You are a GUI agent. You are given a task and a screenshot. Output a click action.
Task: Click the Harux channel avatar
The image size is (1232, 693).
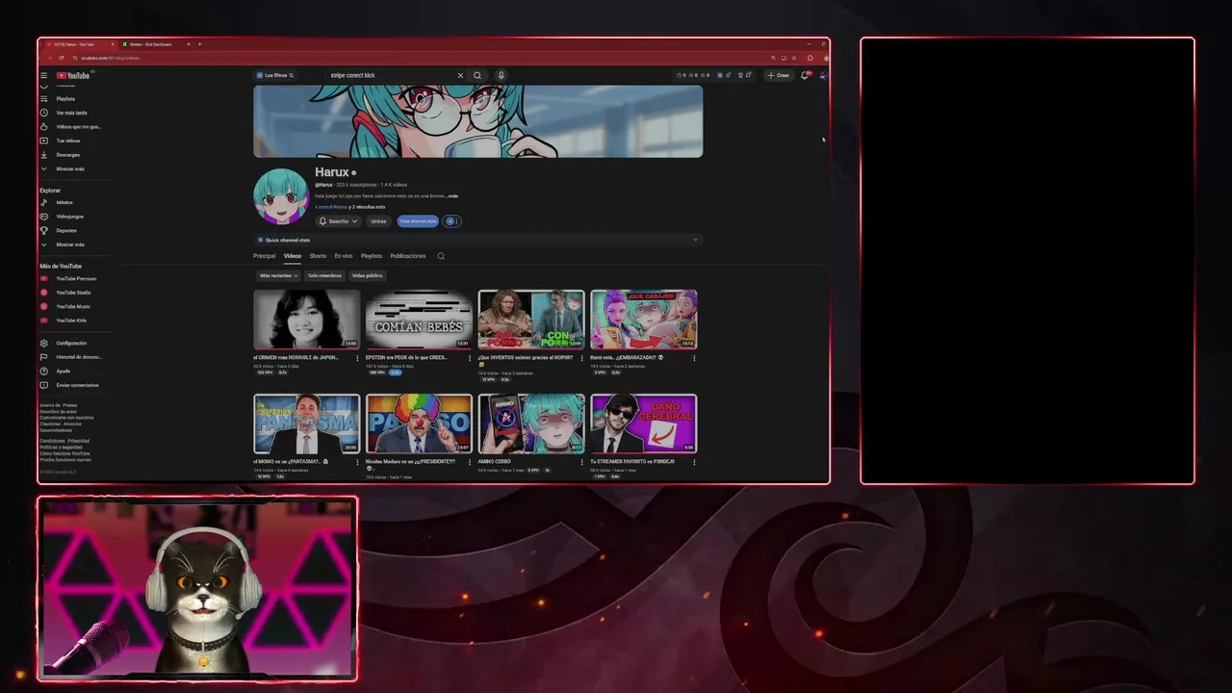pyautogui.click(x=280, y=196)
